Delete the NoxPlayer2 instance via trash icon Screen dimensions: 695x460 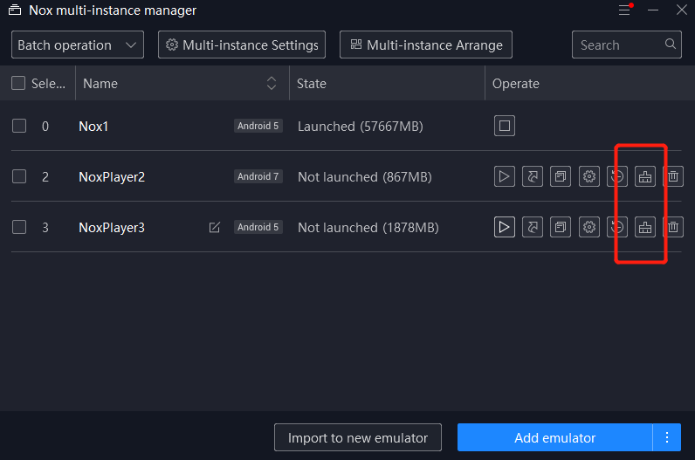[x=673, y=176]
